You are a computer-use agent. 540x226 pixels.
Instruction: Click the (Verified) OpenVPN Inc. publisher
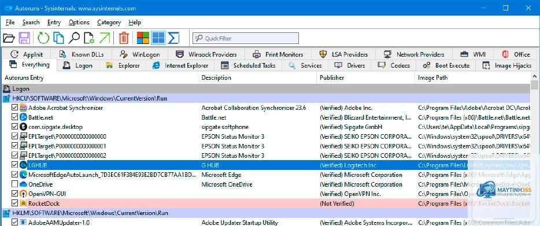350,194
